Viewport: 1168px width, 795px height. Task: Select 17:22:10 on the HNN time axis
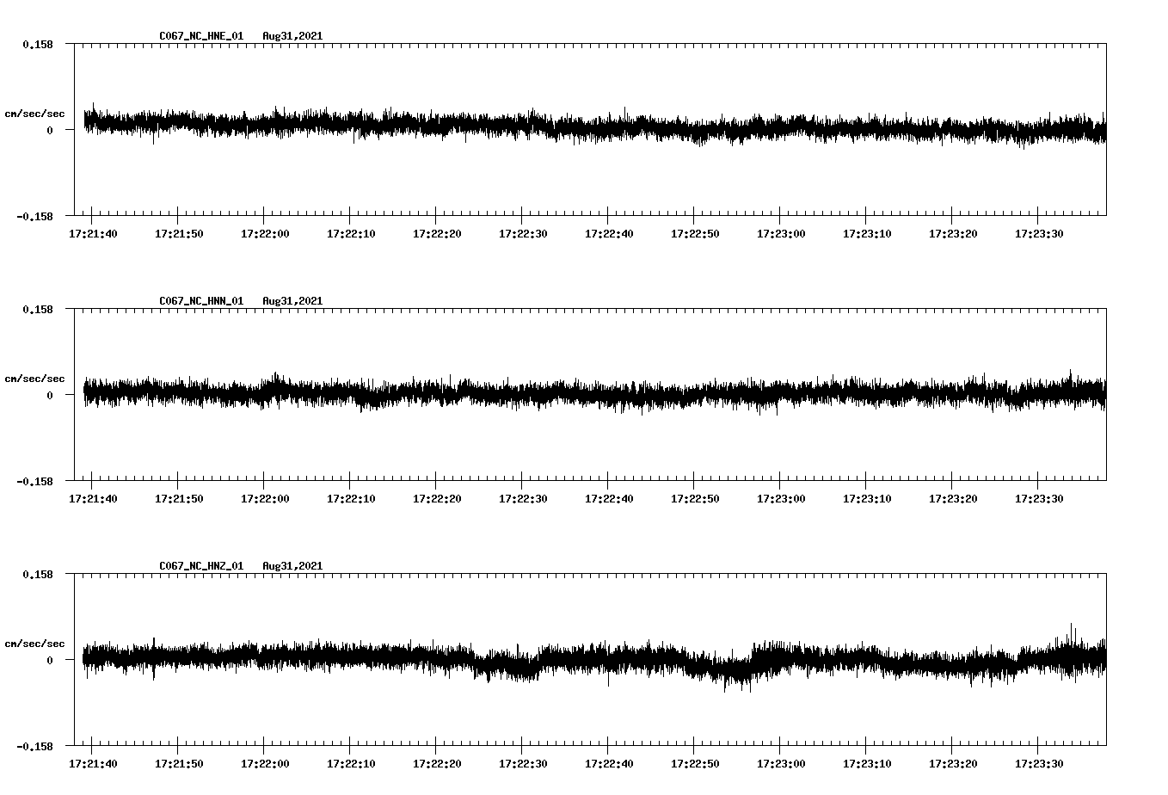(x=351, y=498)
